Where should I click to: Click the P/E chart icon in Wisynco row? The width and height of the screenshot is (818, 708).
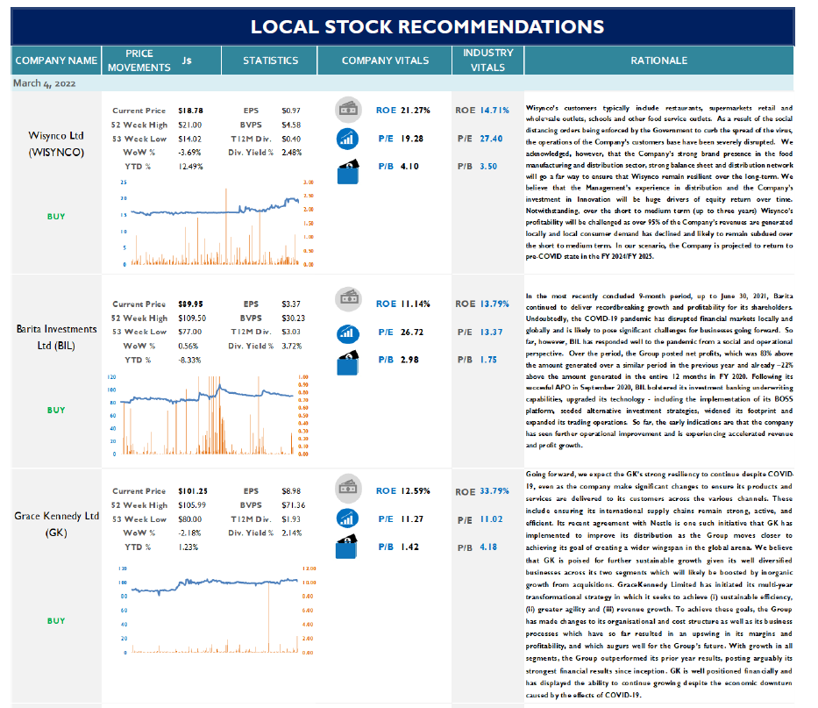click(347, 139)
